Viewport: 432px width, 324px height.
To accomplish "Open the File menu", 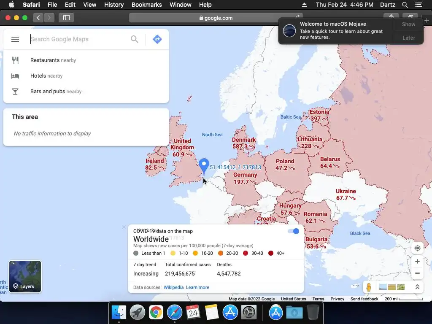I will click(x=52, y=5).
